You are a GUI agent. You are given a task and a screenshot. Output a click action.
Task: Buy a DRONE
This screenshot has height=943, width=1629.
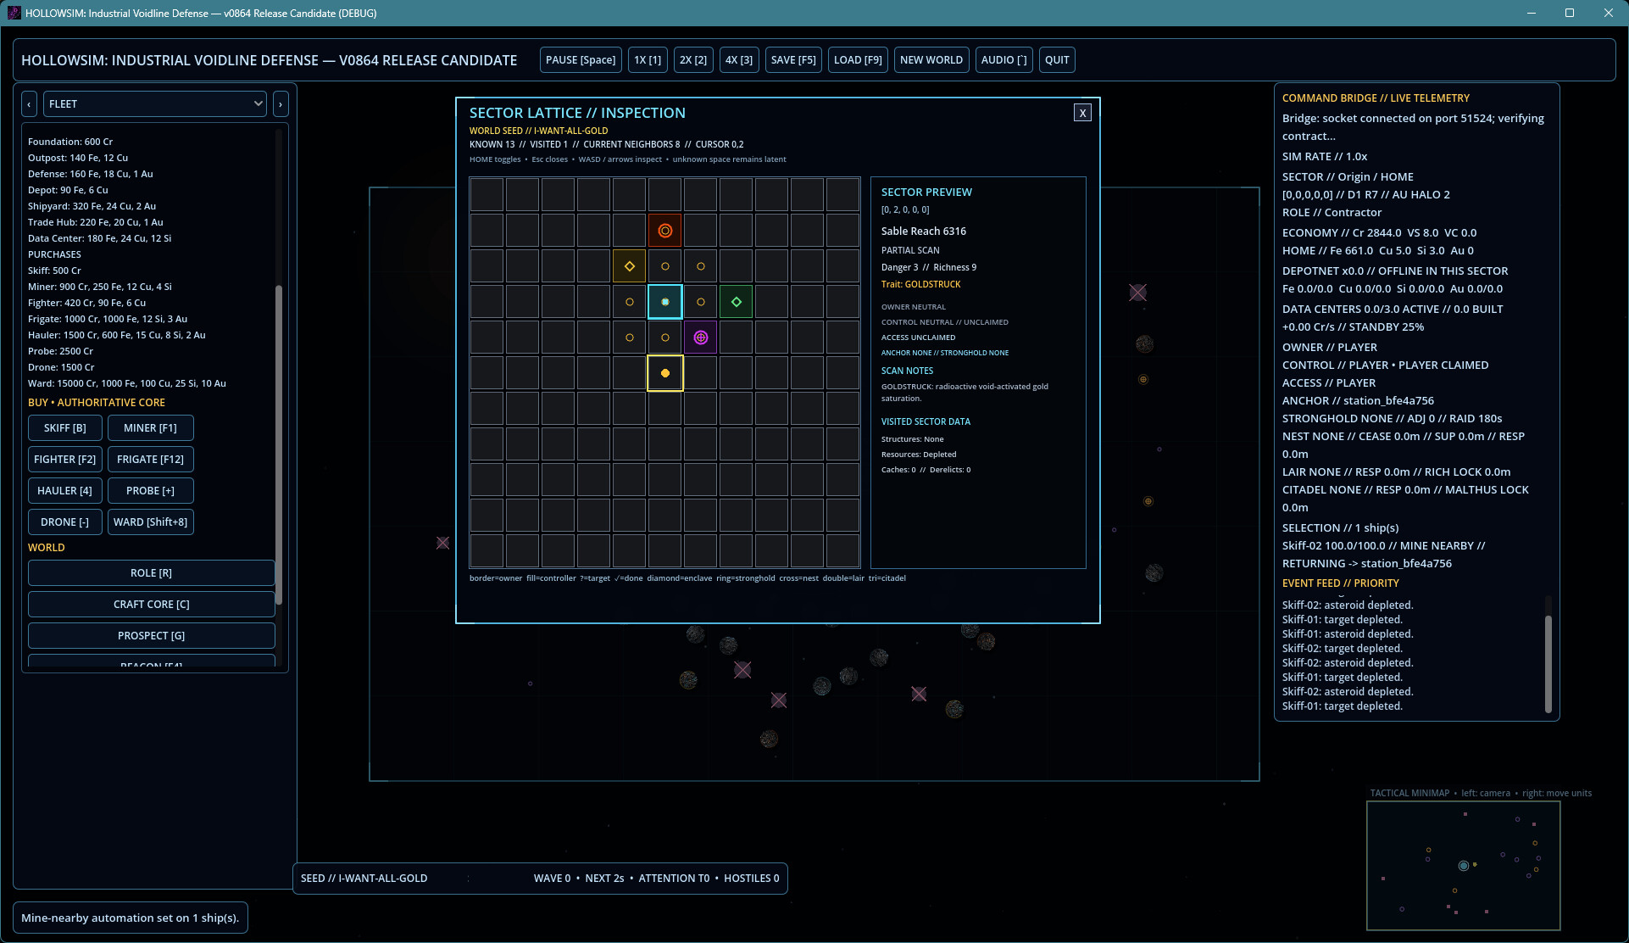tap(65, 522)
